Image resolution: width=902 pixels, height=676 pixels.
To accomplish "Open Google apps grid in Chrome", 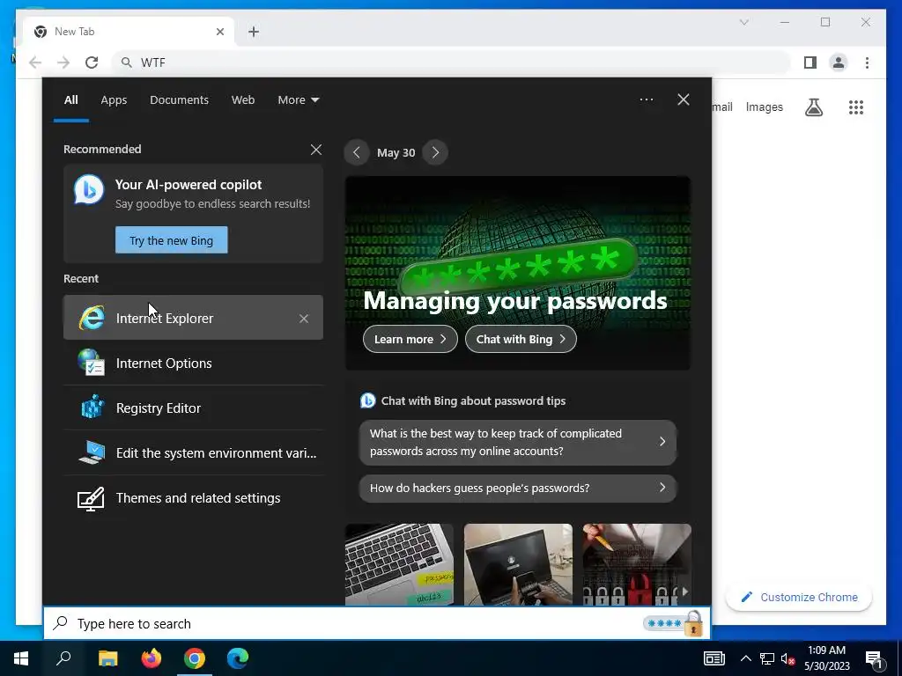I will pyautogui.click(x=856, y=107).
